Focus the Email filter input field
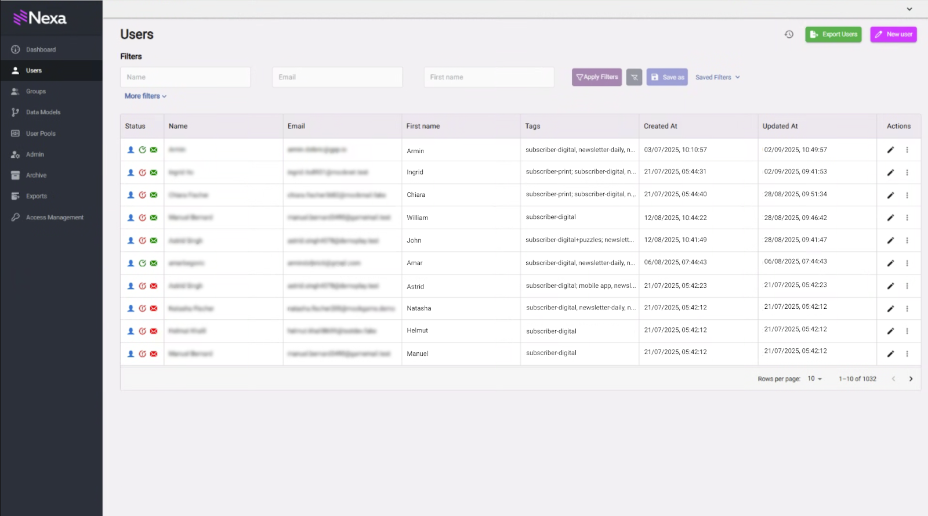Screen dimensions: 928x516 point(337,77)
